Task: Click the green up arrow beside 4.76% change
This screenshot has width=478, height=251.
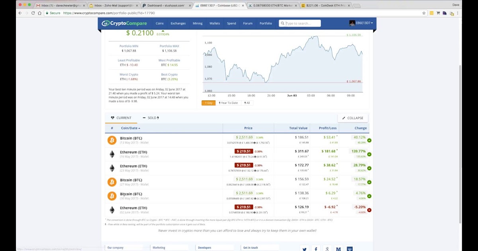Action: click(369, 196)
